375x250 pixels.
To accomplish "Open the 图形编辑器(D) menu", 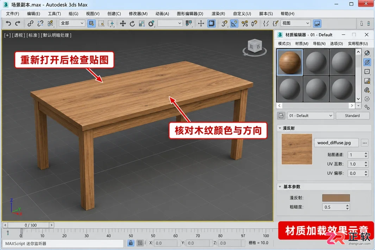I will click(x=190, y=14).
